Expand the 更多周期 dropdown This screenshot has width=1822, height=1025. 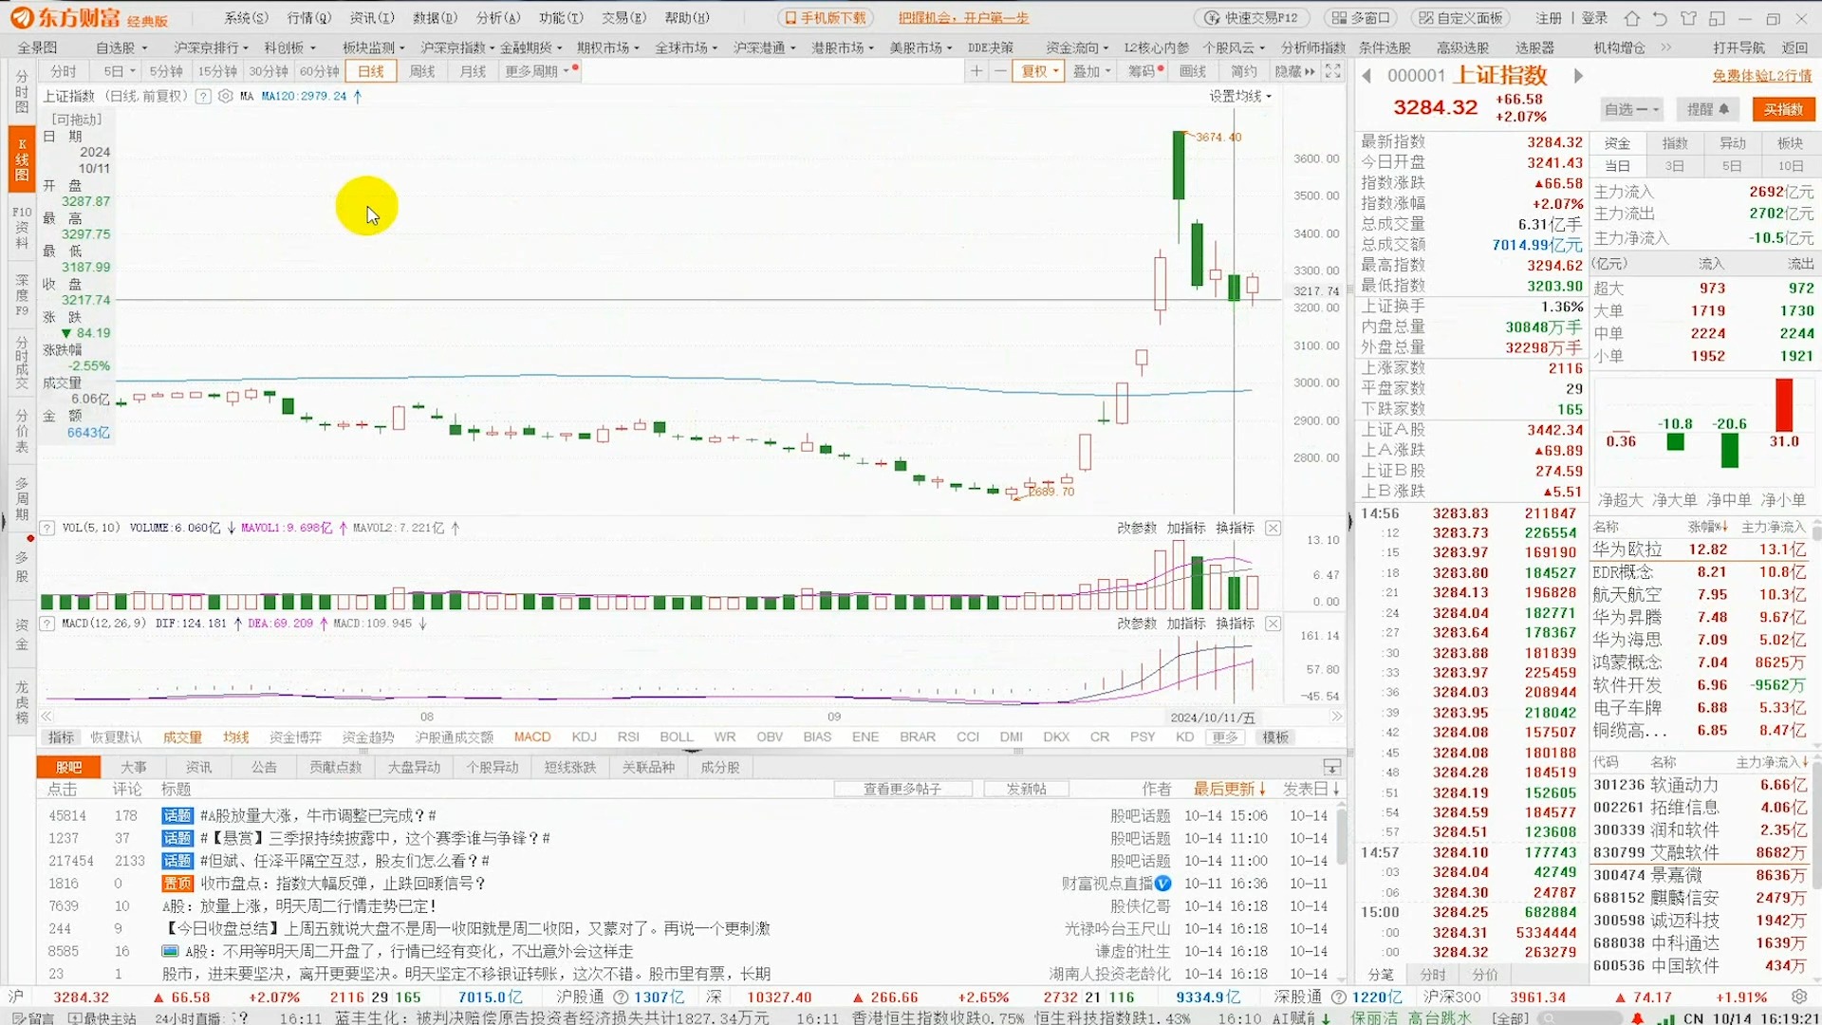pyautogui.click(x=538, y=71)
